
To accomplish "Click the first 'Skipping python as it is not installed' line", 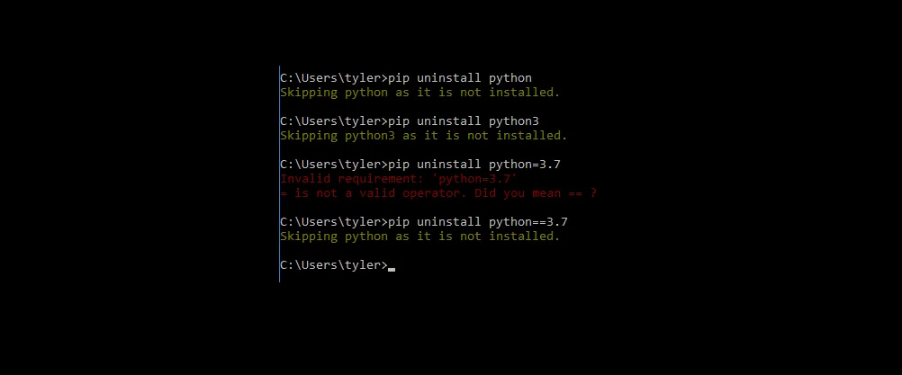I will click(x=419, y=93).
